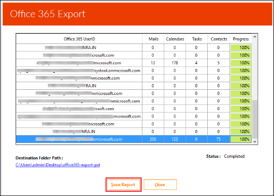The height and width of the screenshot is (196, 274).
Task: Click the Calendars value 123 in highlighted row
Action: click(175, 139)
